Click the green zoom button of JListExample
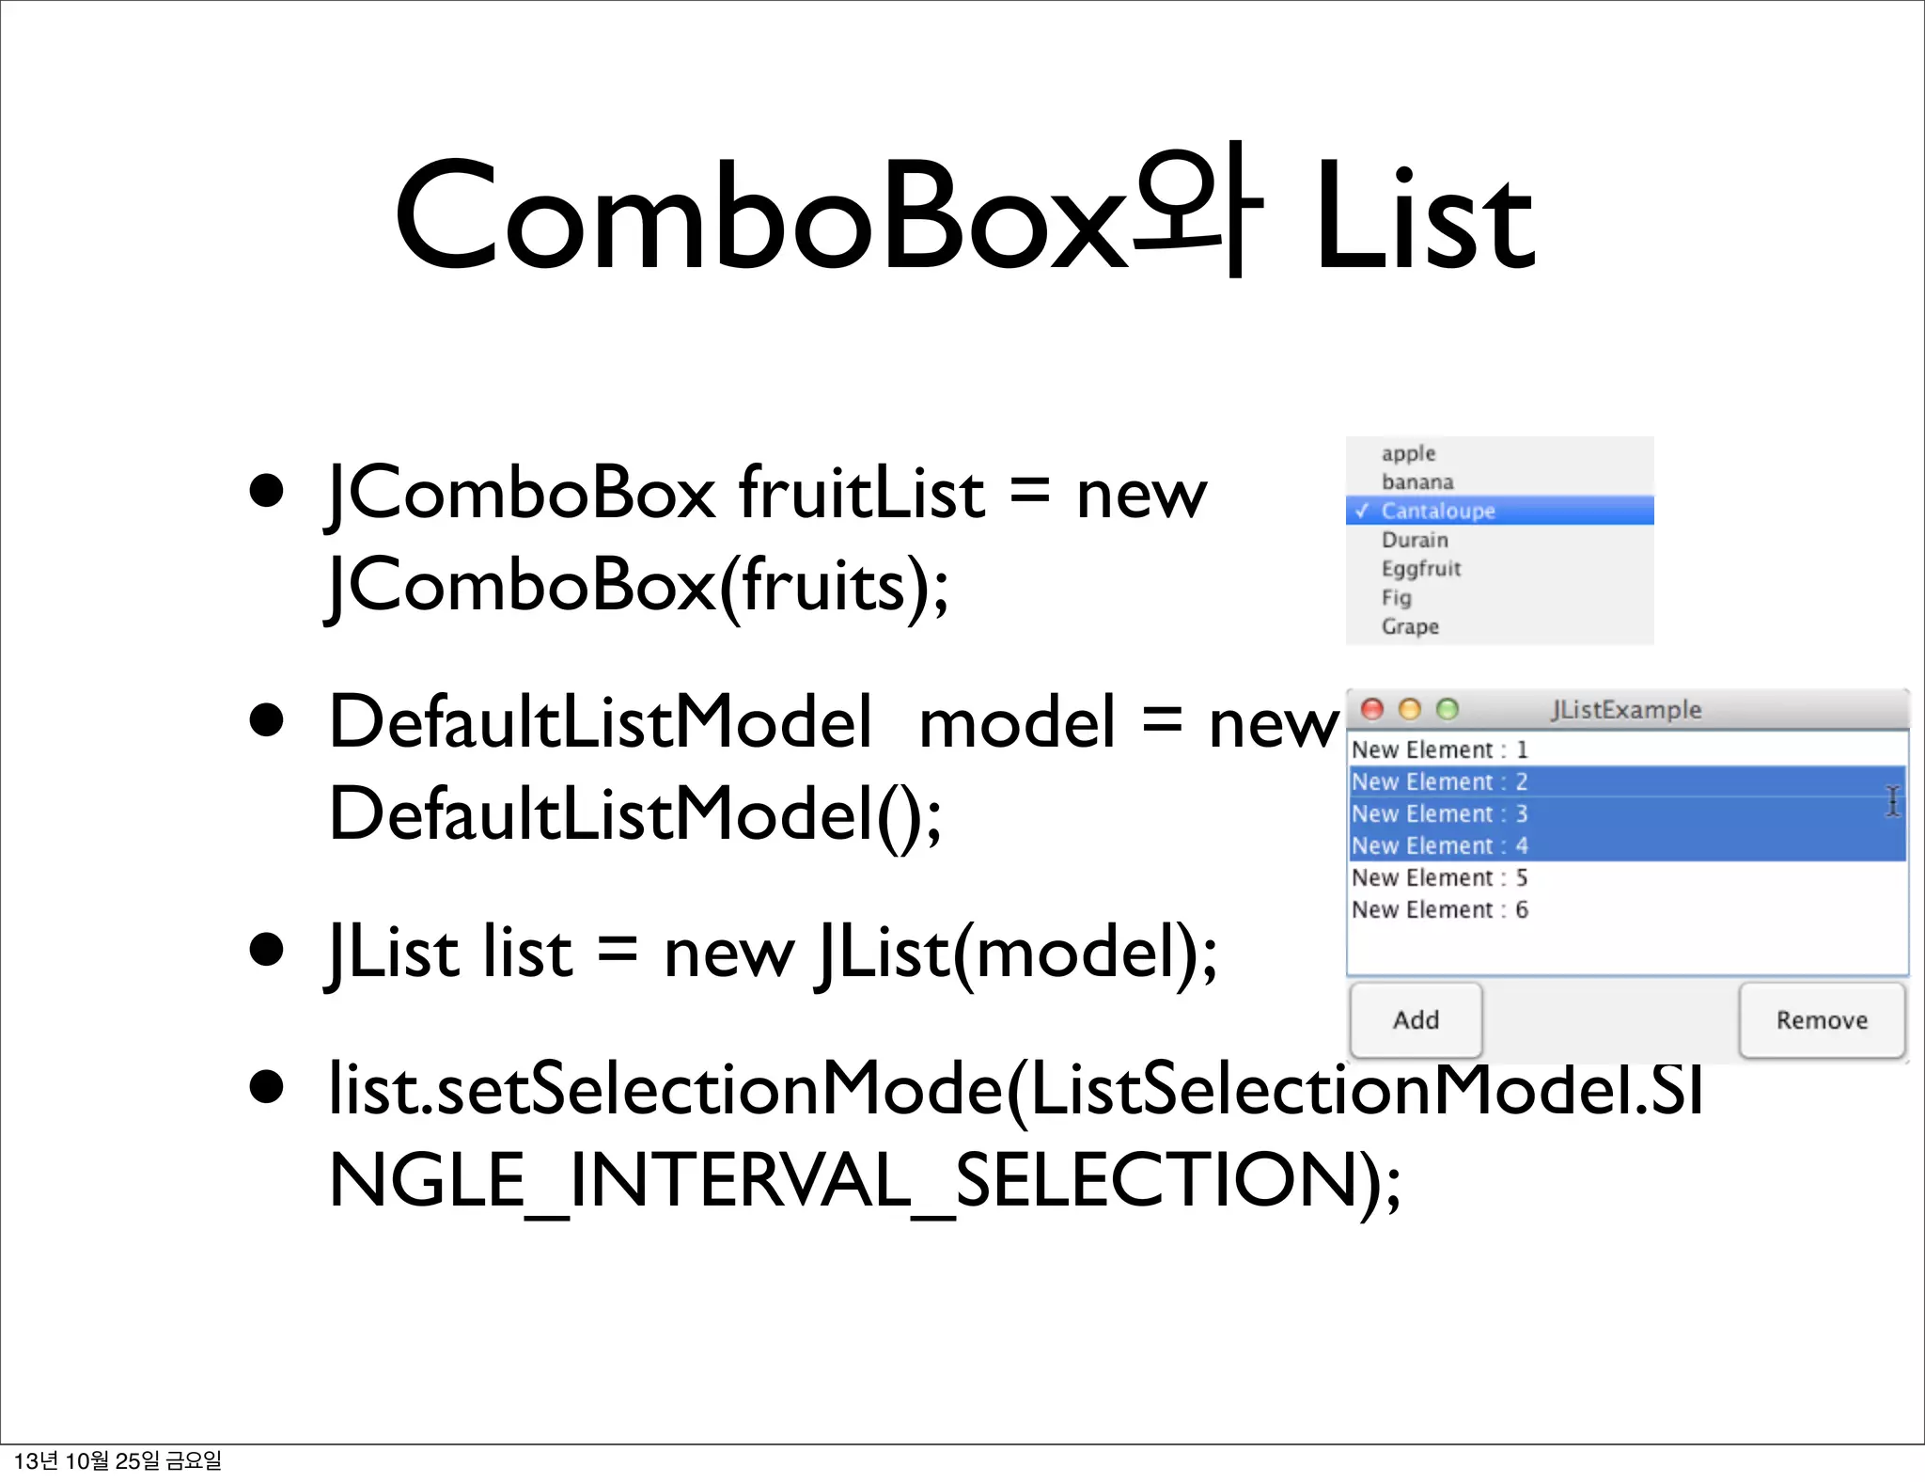Viewport: 1925px width, 1482px height. click(1448, 709)
